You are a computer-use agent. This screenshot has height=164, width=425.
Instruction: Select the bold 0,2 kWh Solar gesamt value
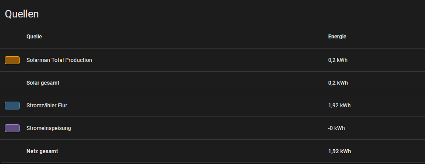point(338,83)
